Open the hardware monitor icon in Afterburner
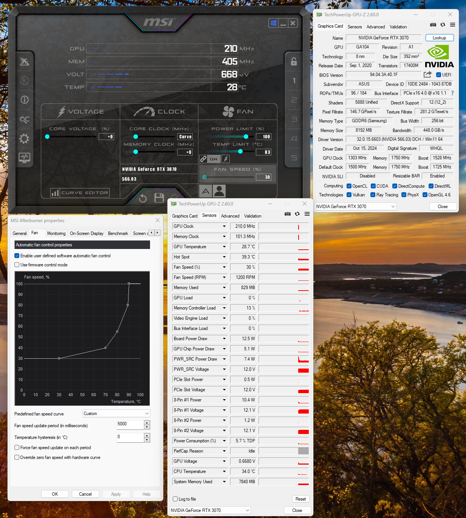 (x=25, y=158)
